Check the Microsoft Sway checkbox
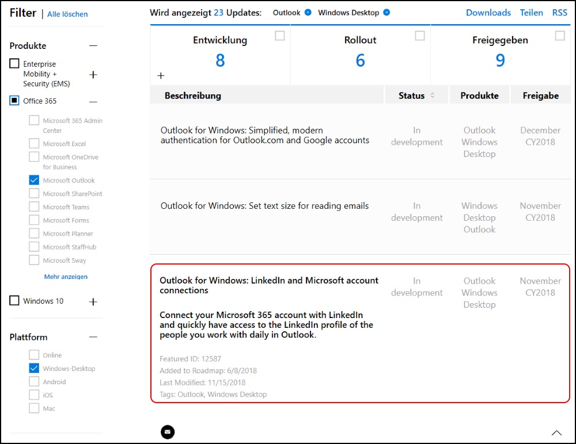The width and height of the screenshot is (576, 444). pos(34,260)
